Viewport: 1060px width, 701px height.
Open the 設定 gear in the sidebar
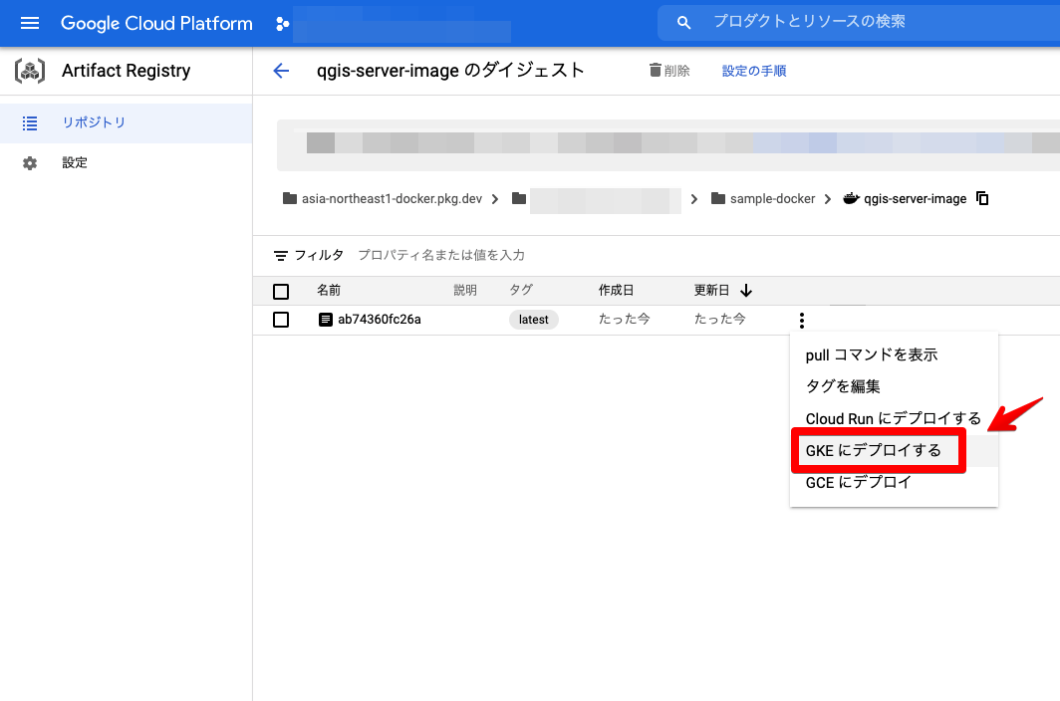pos(30,161)
